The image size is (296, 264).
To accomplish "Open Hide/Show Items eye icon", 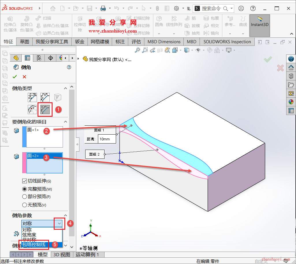I will click(x=198, y=50).
